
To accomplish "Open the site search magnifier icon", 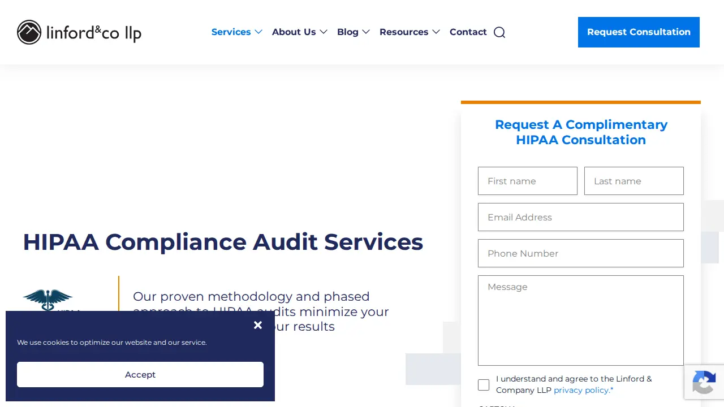I will tap(499, 32).
